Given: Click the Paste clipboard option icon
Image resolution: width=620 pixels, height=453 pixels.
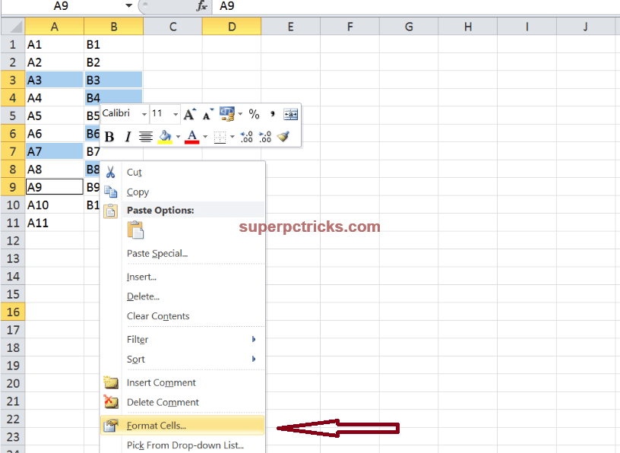Looking at the screenshot, I should [135, 230].
